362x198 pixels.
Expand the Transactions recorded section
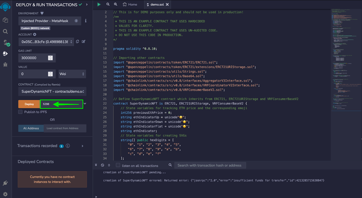point(82,146)
